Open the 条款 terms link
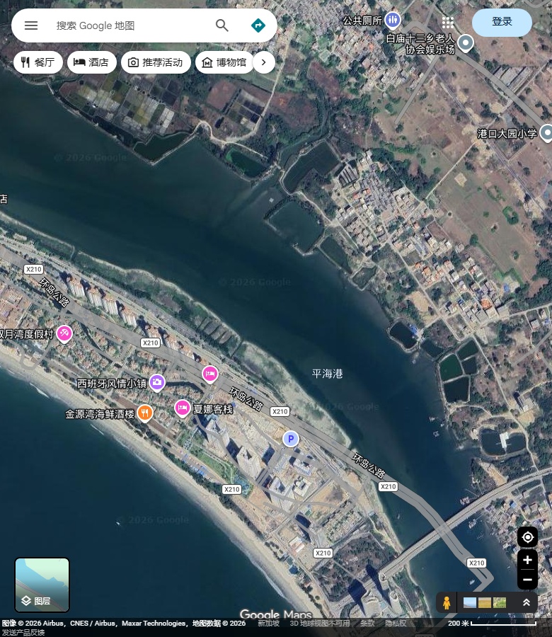The image size is (552, 637). pyautogui.click(x=367, y=623)
